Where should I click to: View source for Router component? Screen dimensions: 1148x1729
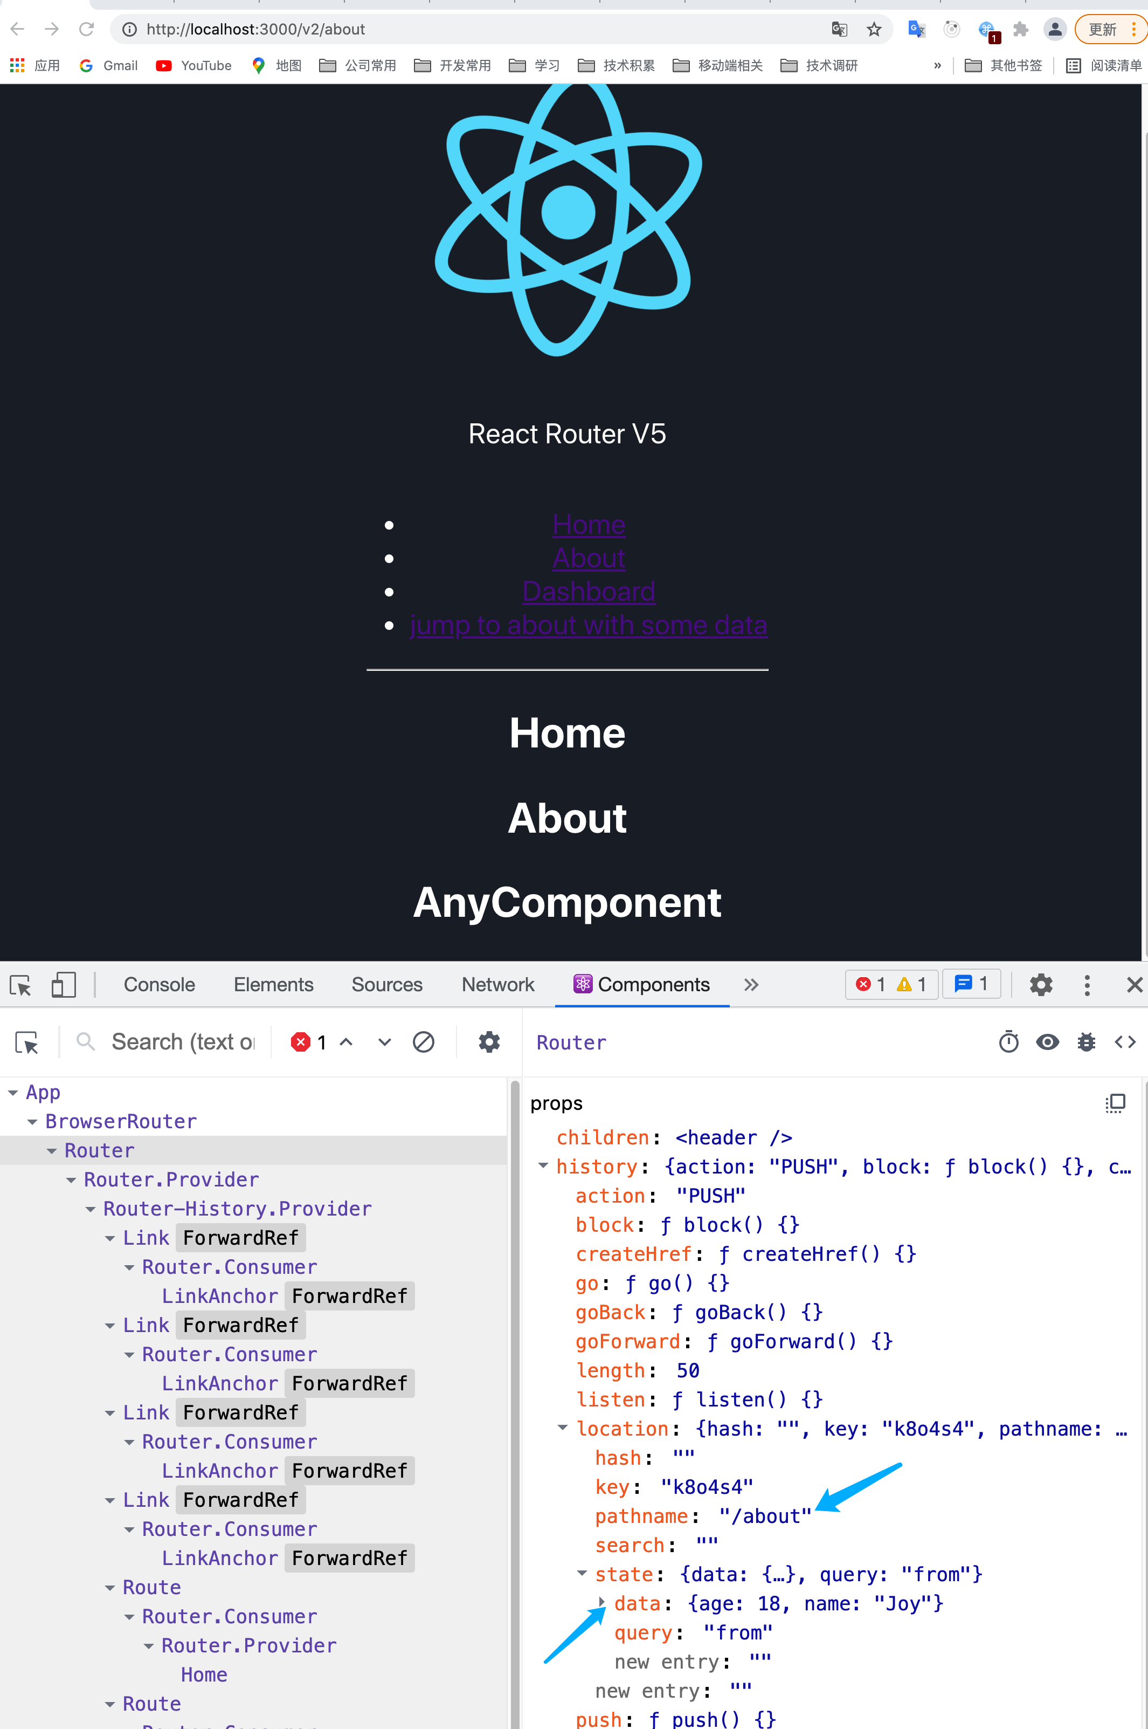tap(1125, 1042)
